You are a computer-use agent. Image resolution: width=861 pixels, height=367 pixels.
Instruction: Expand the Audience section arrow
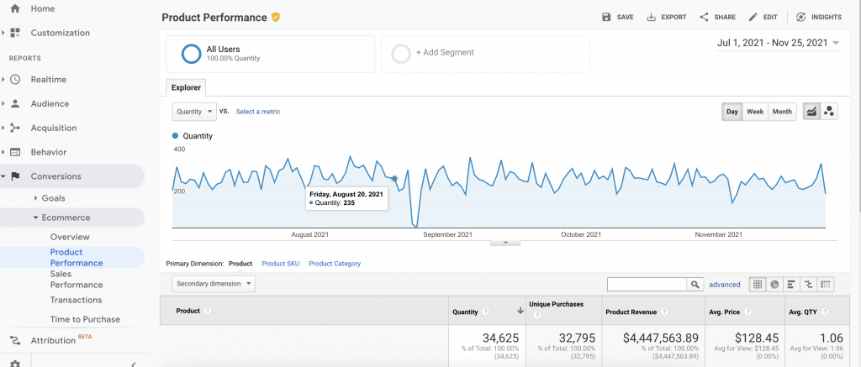[x=3, y=103]
